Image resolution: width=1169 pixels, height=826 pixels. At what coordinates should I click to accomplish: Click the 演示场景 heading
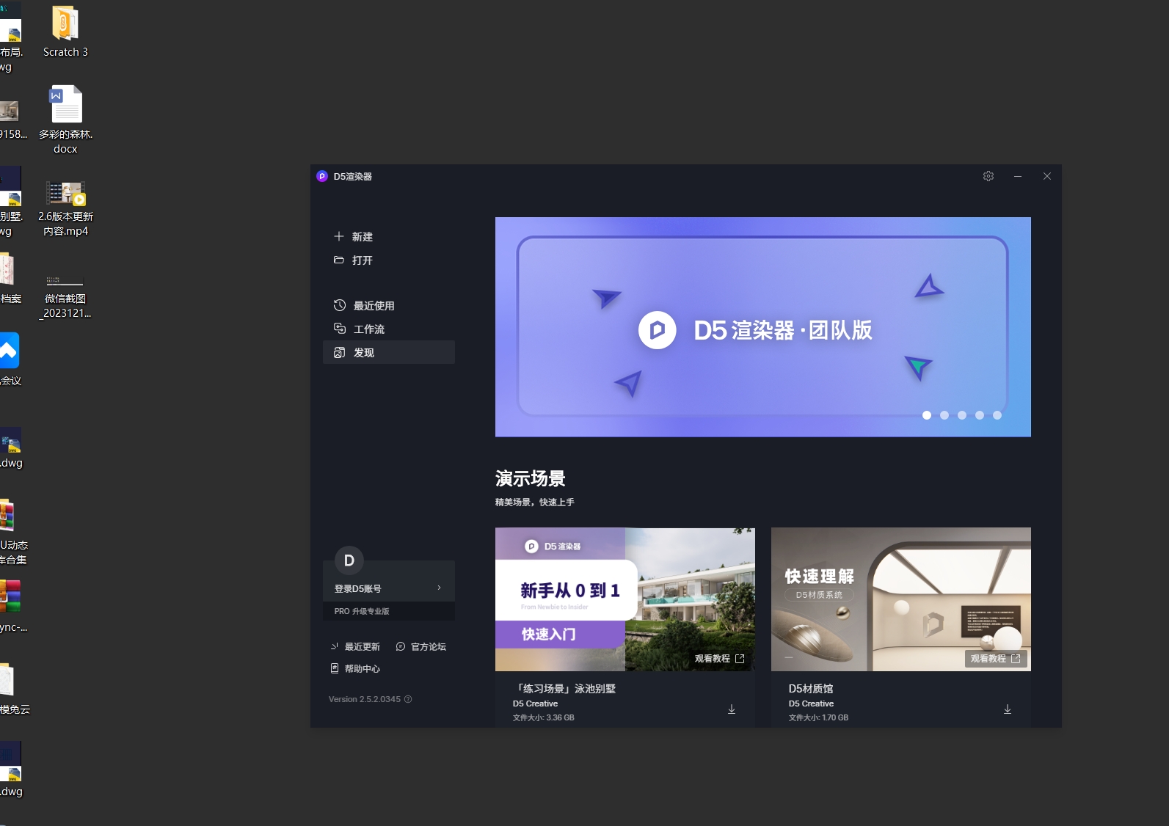531,478
